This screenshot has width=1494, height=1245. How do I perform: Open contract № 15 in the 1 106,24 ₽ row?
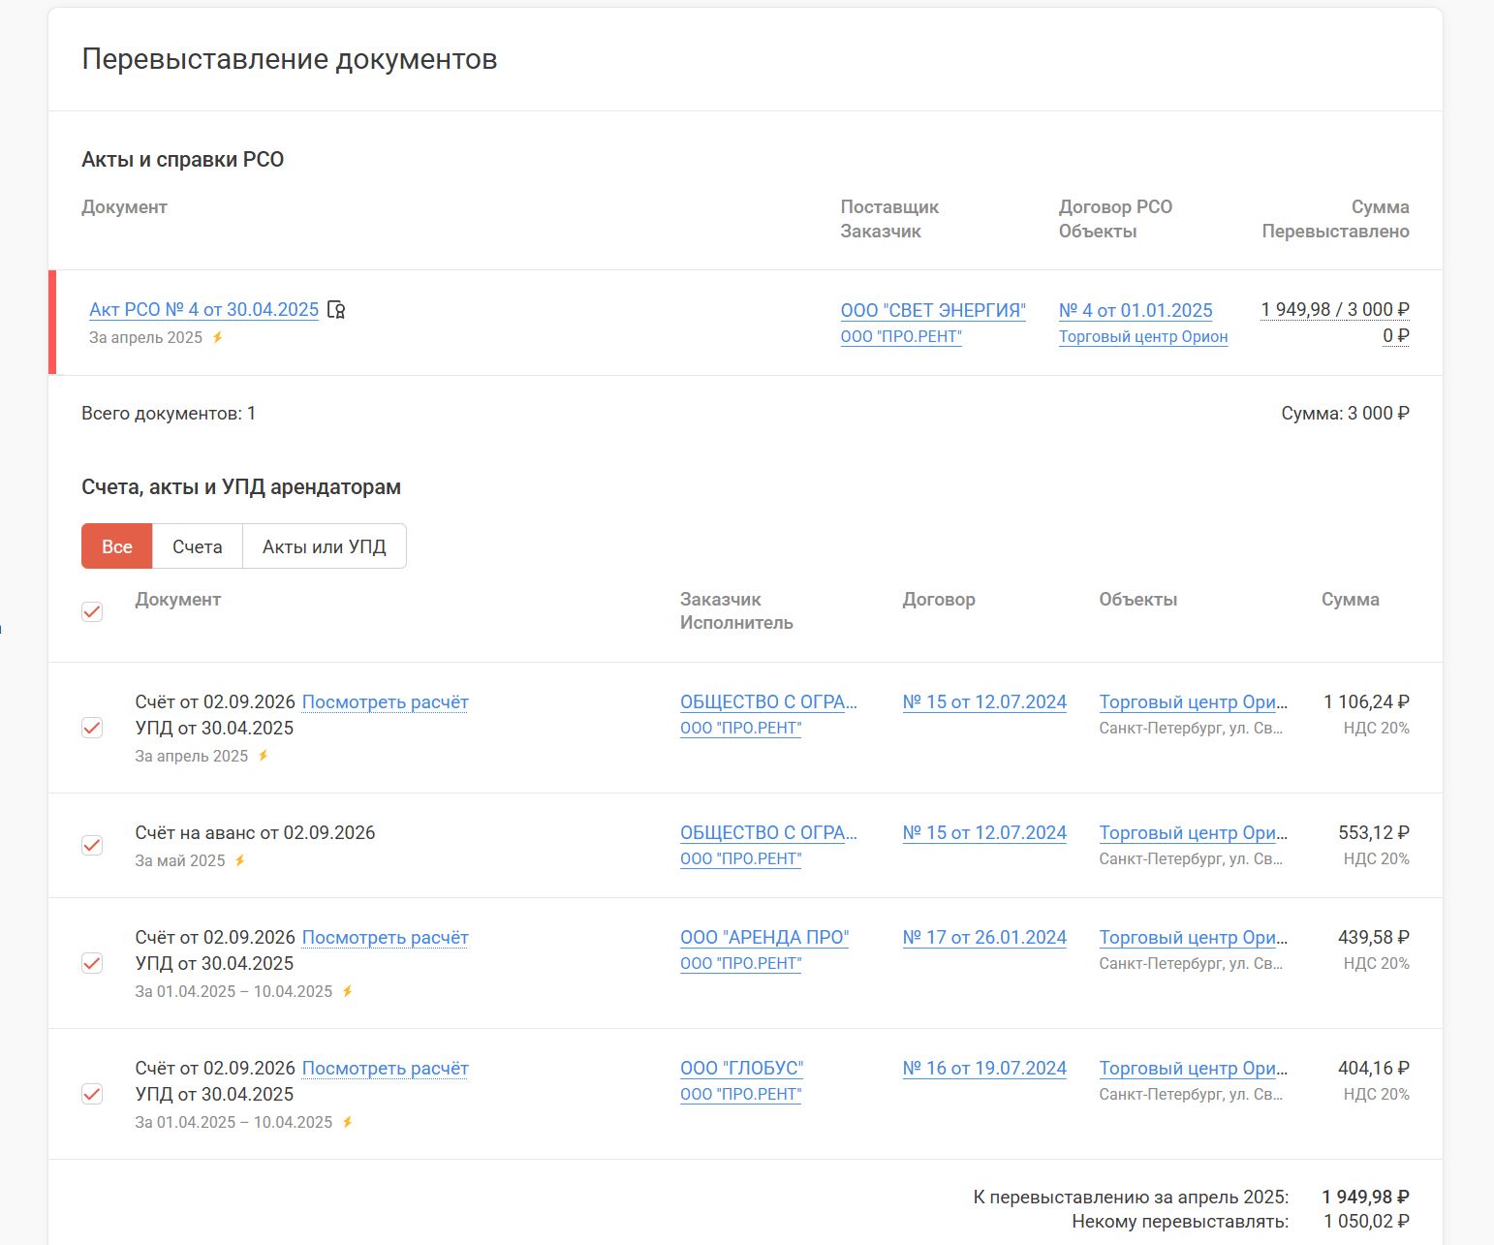coord(984,702)
